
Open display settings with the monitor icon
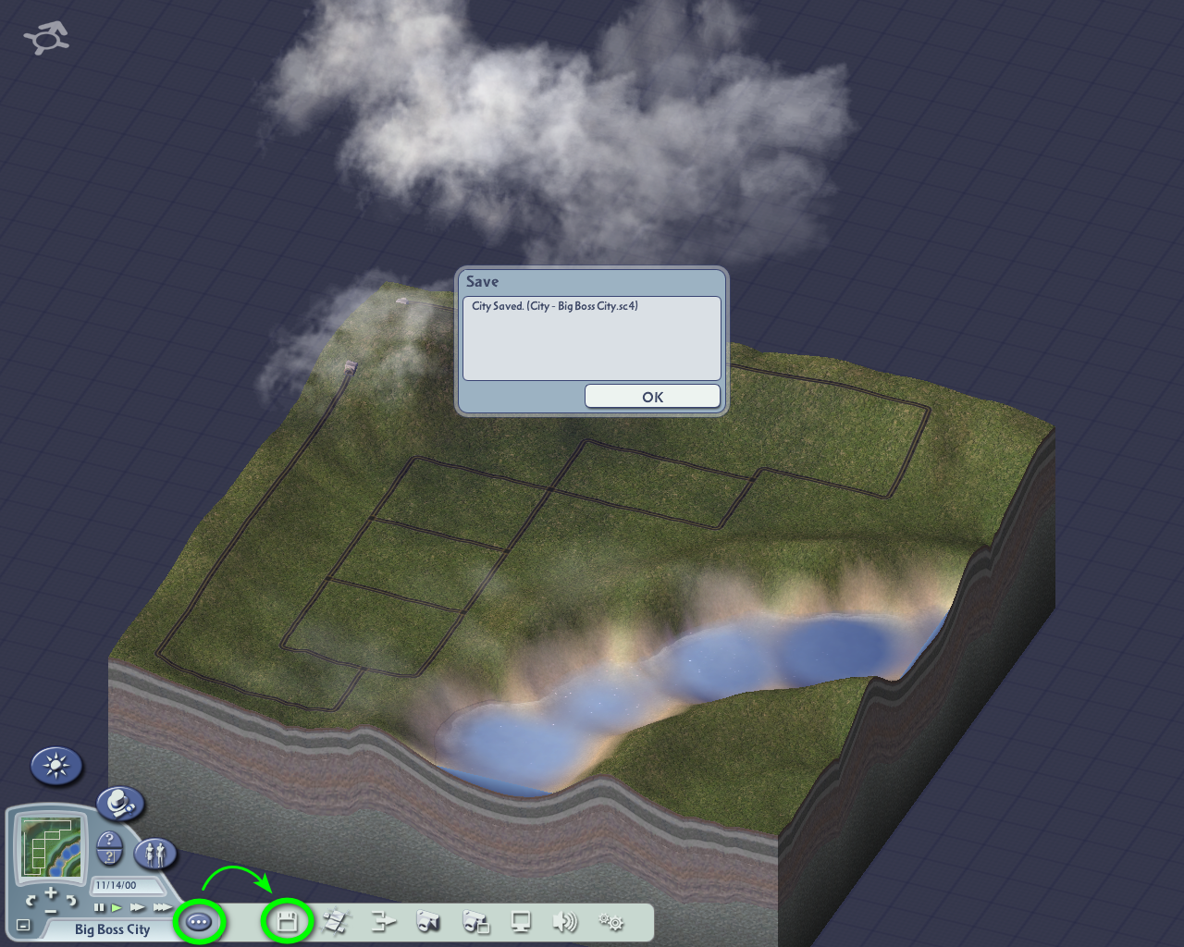pos(521,921)
